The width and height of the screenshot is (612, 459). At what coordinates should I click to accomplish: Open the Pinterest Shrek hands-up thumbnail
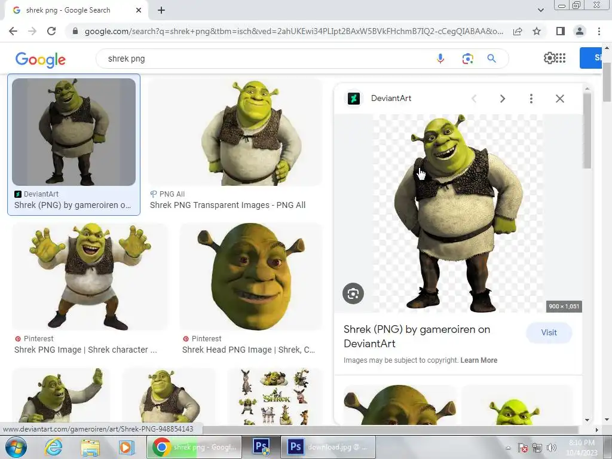point(90,276)
